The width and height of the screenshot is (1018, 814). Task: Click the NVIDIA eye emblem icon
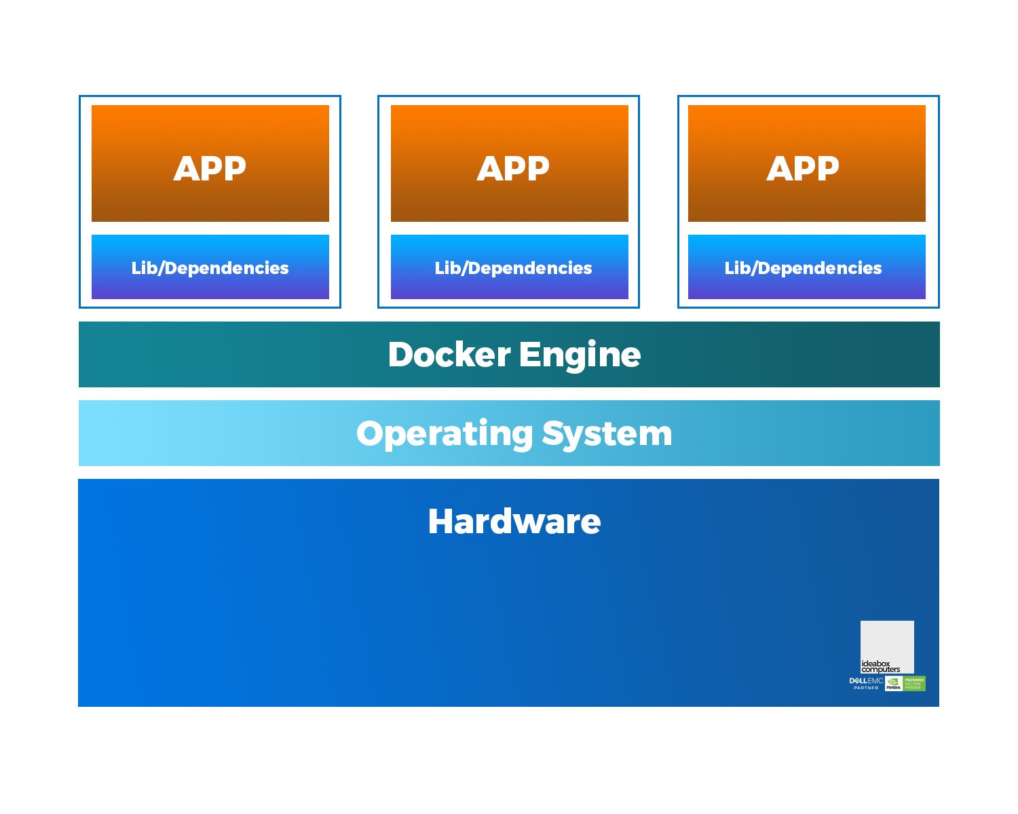point(892,681)
